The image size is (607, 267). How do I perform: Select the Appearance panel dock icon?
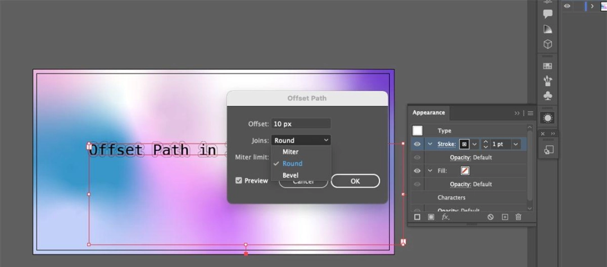[547, 117]
